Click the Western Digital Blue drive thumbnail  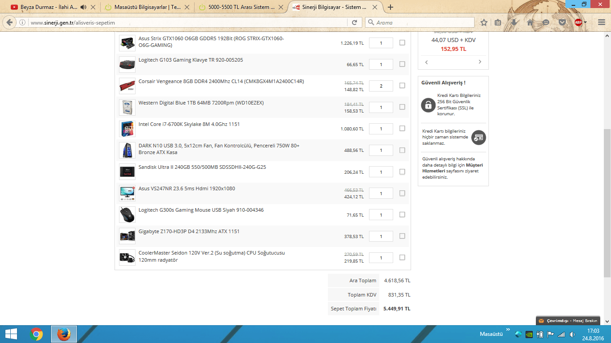(127, 107)
